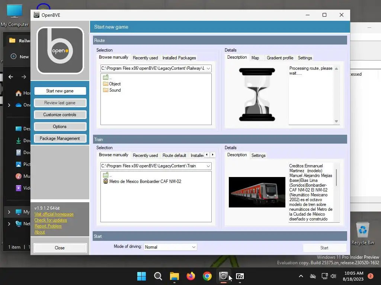Go forward in File Explorer window

click(x=23, y=77)
